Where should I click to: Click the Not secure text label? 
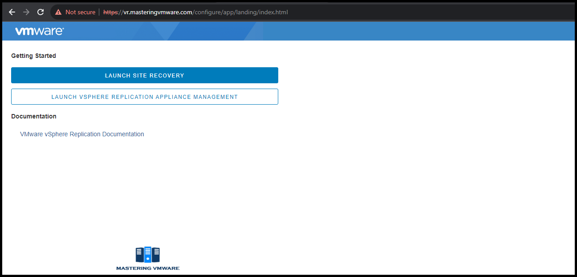pos(79,12)
